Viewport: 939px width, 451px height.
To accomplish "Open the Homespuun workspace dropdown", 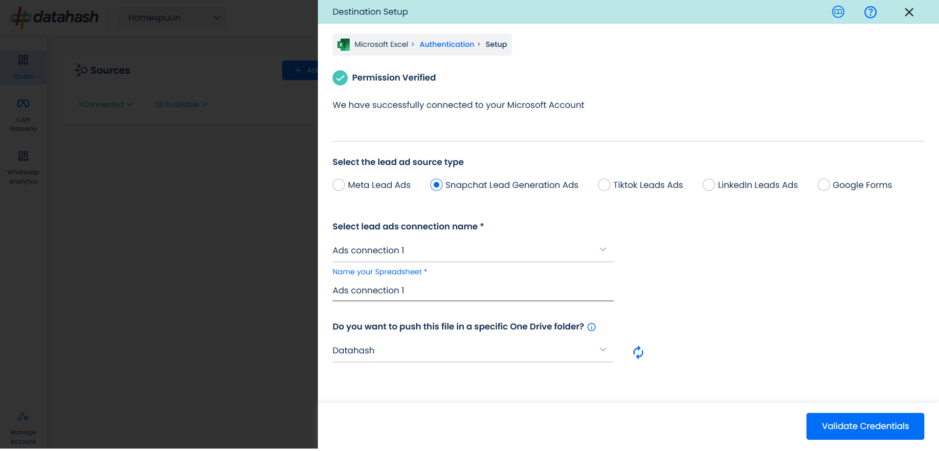I will 173,18.
